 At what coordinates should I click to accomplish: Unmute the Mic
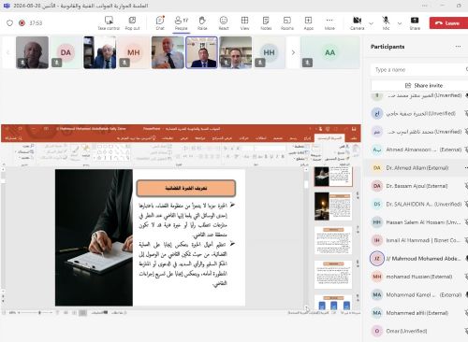point(386,23)
